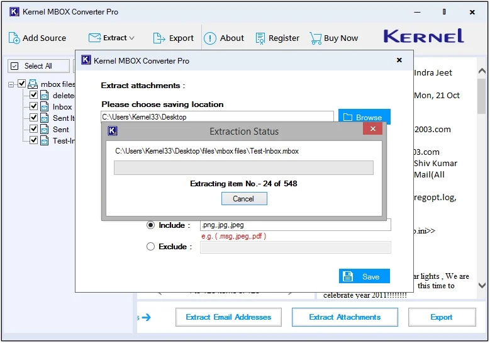Select the Sent Items mailbox file icon
490x343 pixels.
[45, 118]
